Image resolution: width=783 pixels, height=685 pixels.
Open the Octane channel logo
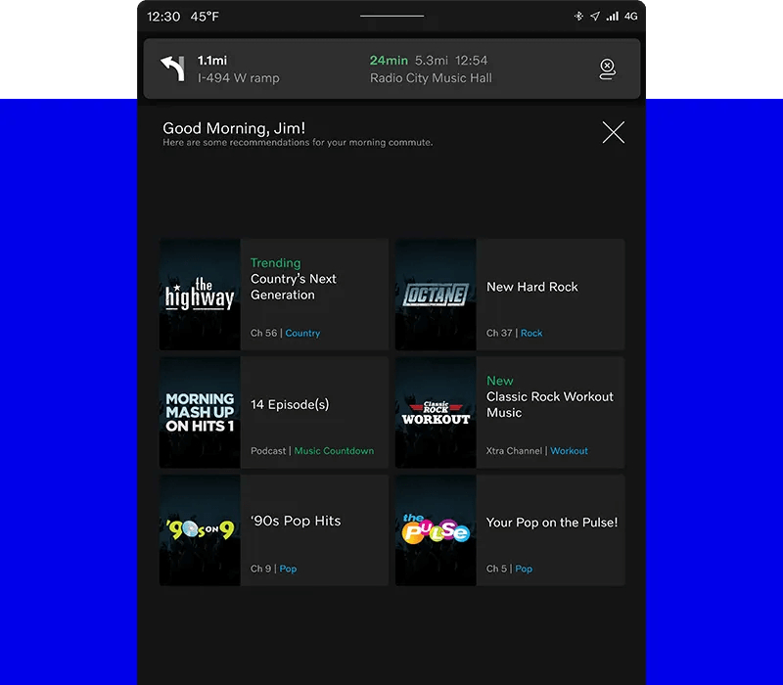coord(436,295)
